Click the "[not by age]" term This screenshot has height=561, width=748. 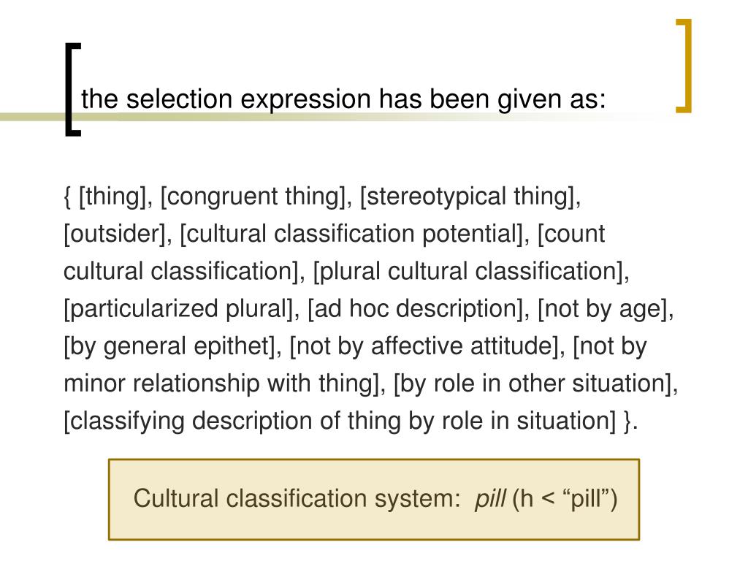pos(602,309)
